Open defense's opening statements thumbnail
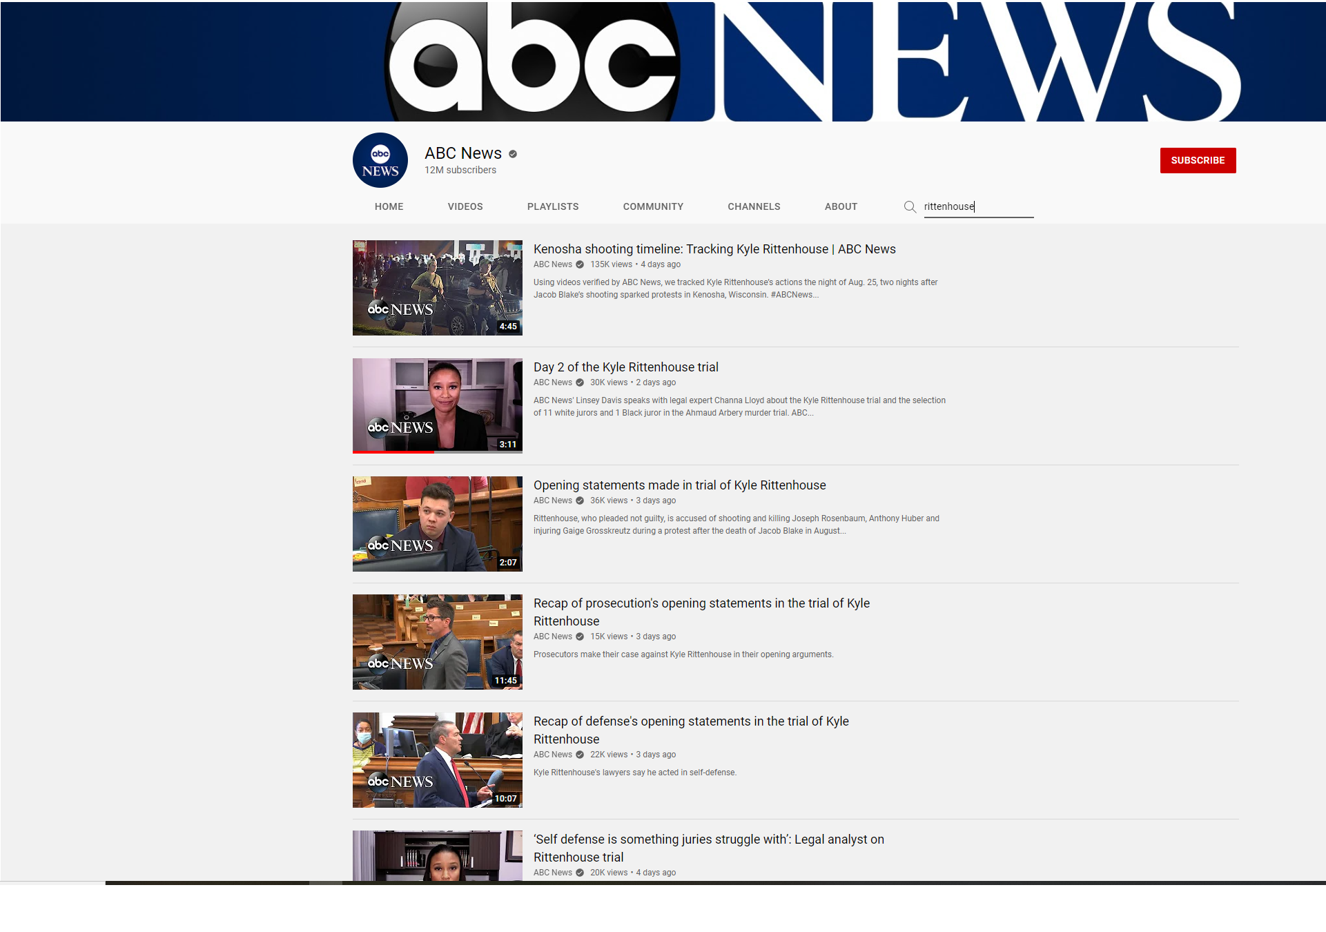Viewport: 1326px width, 932px height. coord(438,760)
